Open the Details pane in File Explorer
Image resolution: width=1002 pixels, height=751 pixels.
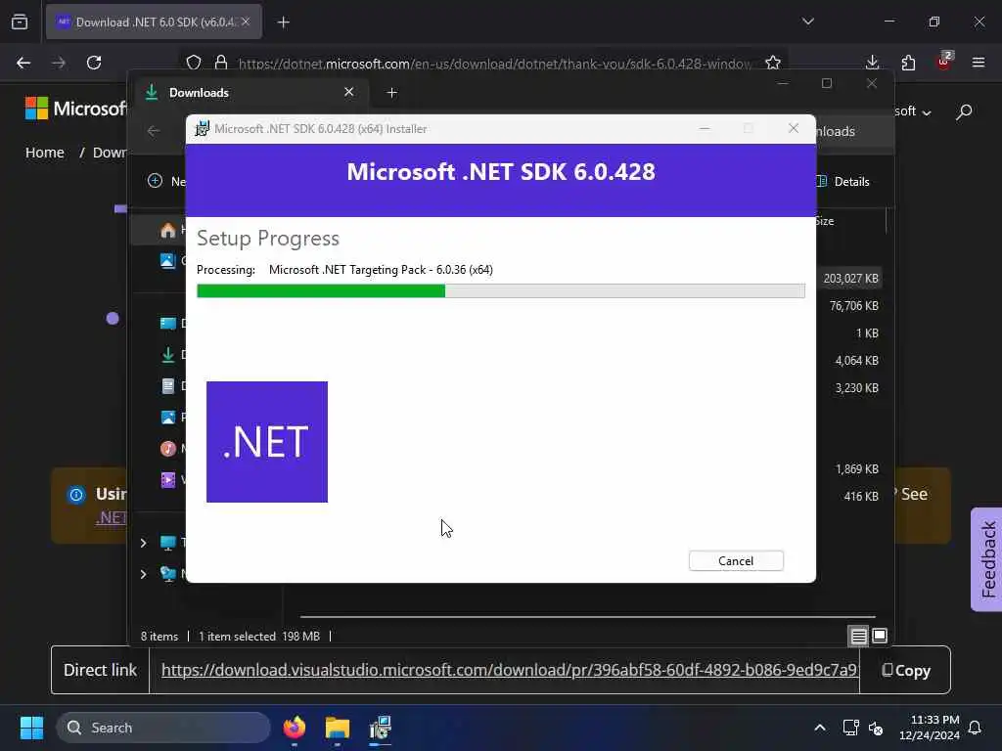tap(843, 181)
